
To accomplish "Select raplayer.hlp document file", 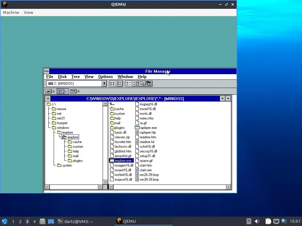I will (146, 132).
